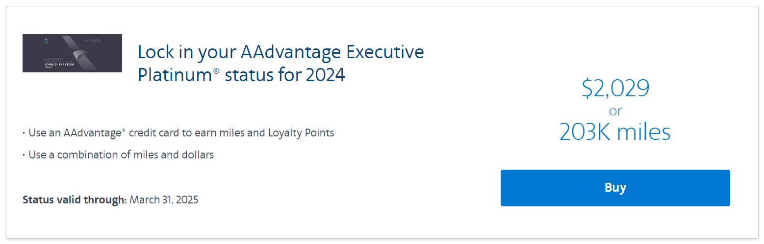Click the registered mark after Platinum in heading
Screen dimensions: 764x244
coord(216,71)
